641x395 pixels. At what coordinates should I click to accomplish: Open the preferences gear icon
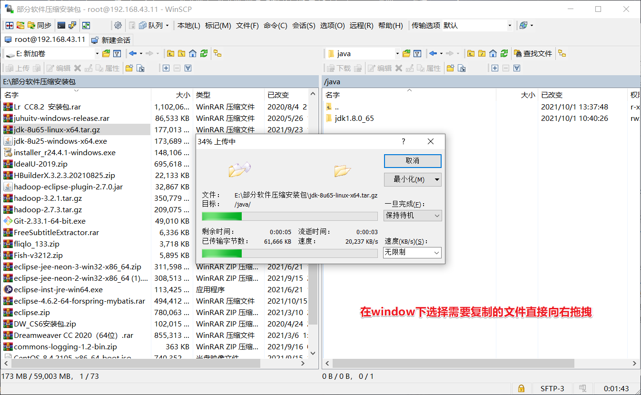tap(118, 25)
